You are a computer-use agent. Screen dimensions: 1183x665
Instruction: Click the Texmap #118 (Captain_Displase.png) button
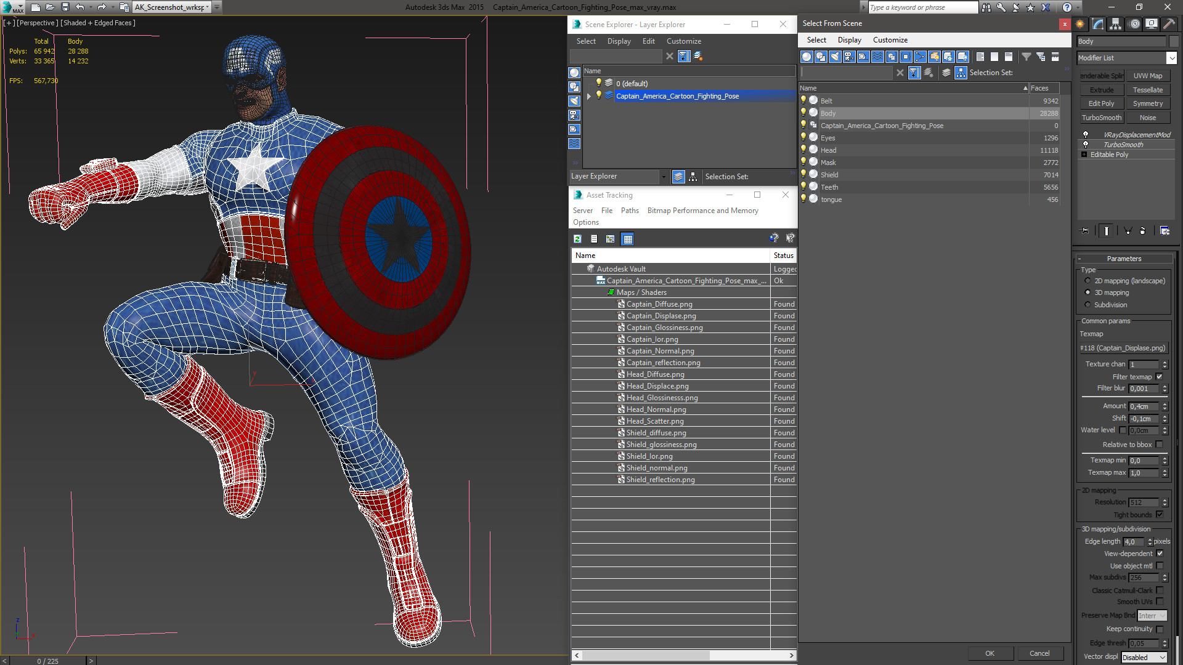(x=1123, y=348)
